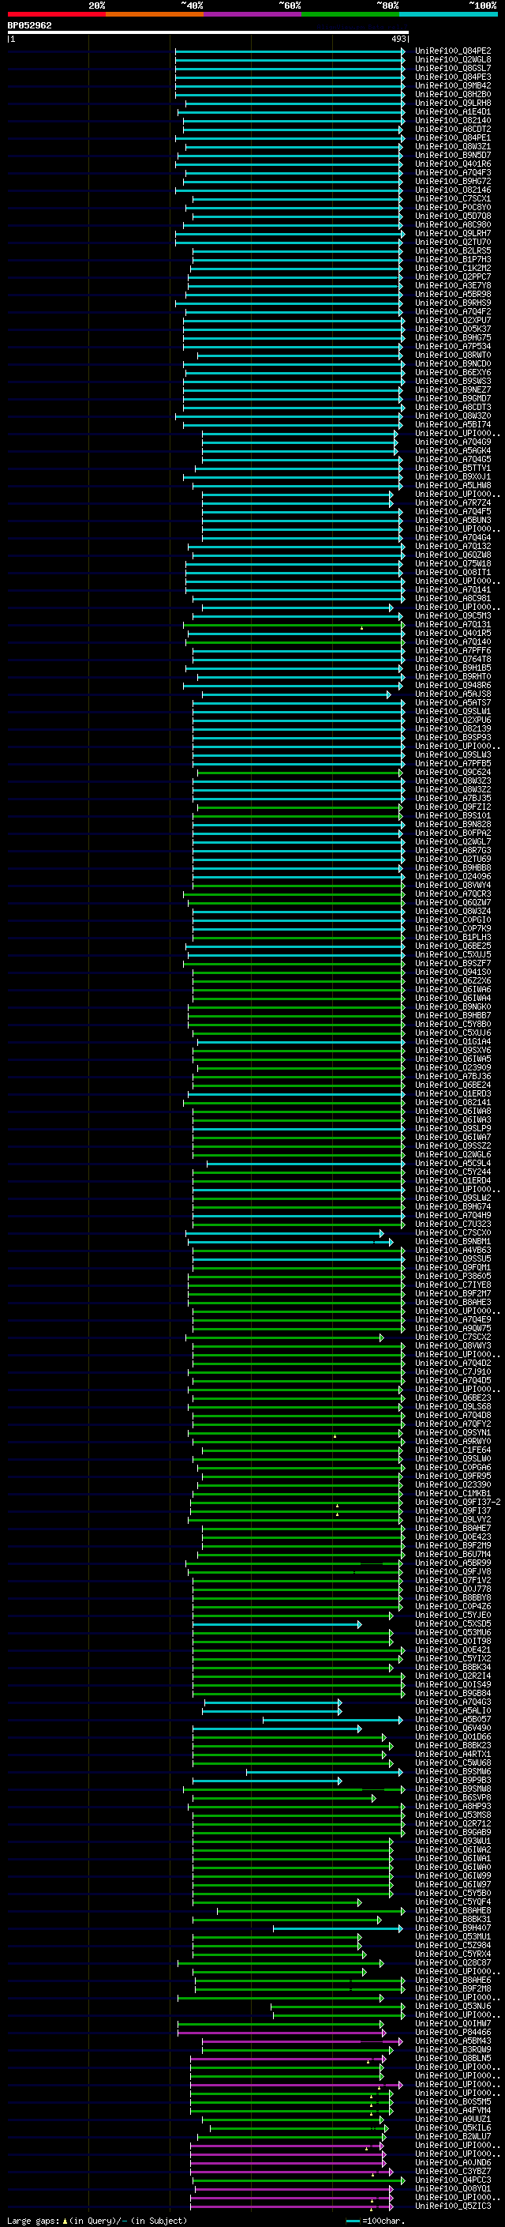Click the red ~20% identity legend segment
The image size is (505, 2227).
pos(56,14)
